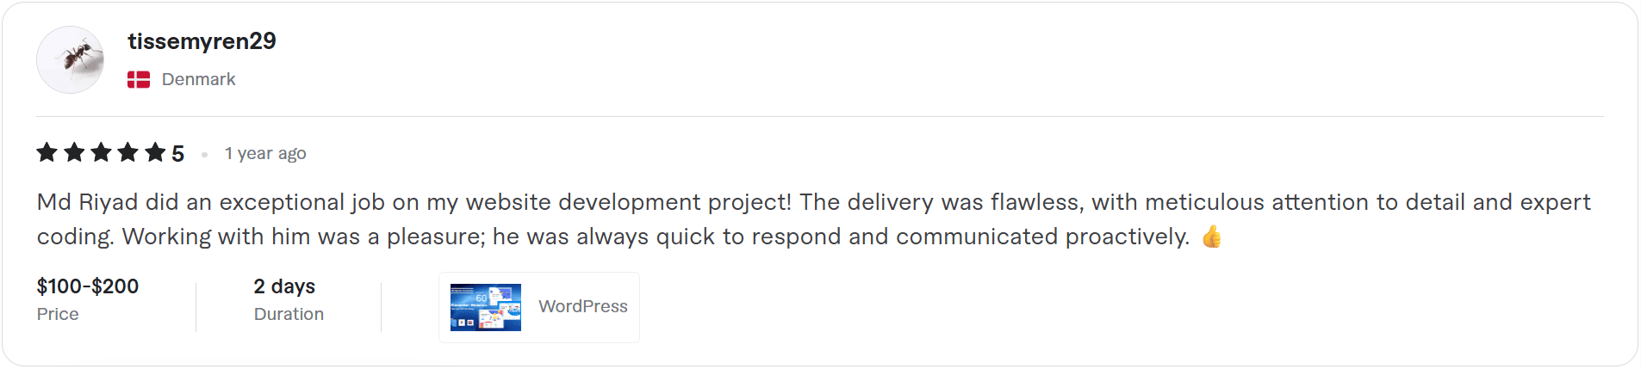The height and width of the screenshot is (369, 1641).
Task: Click the fourth rating star
Action: point(128,153)
